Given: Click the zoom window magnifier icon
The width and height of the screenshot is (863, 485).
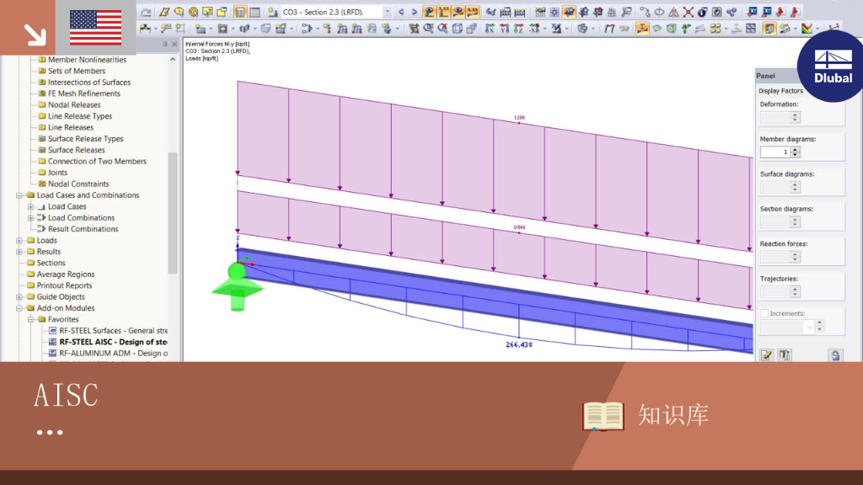Looking at the screenshot, I should [428, 29].
